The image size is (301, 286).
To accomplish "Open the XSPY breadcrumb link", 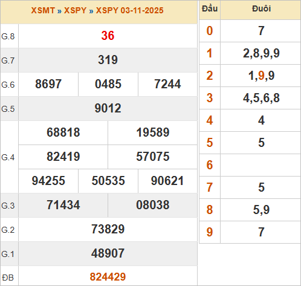I will tap(75, 10).
